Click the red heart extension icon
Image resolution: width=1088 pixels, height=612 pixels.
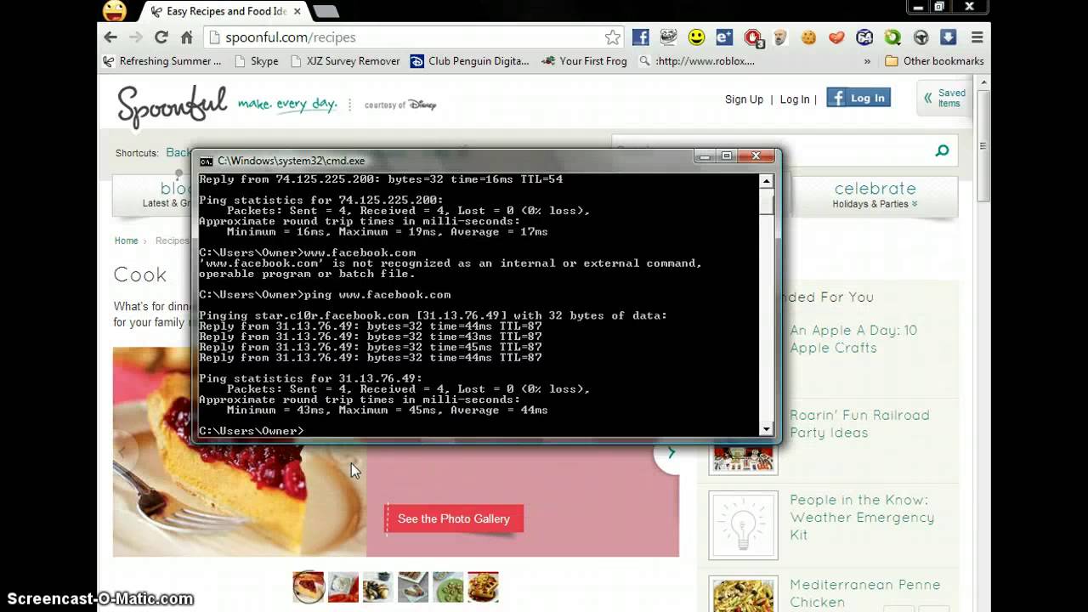(x=836, y=37)
